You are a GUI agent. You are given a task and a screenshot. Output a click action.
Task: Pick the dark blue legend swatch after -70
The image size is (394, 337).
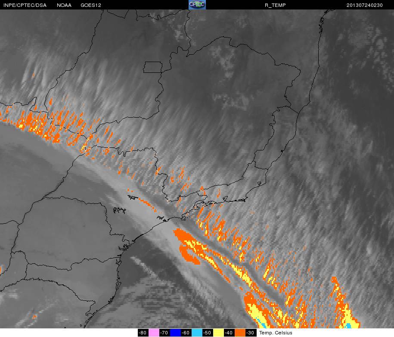point(175,332)
